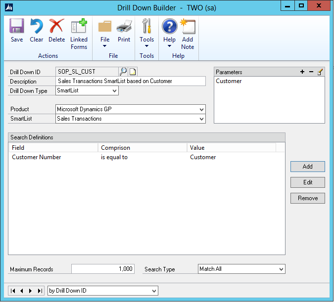This screenshot has width=334, height=302.
Task: Expand the SmartList dropdown
Action: pyautogui.click(x=201, y=119)
